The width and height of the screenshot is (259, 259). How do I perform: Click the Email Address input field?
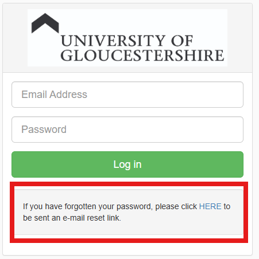pyautogui.click(x=127, y=95)
